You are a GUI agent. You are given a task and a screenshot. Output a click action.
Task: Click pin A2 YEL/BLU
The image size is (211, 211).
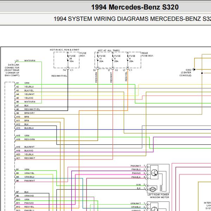25,87
